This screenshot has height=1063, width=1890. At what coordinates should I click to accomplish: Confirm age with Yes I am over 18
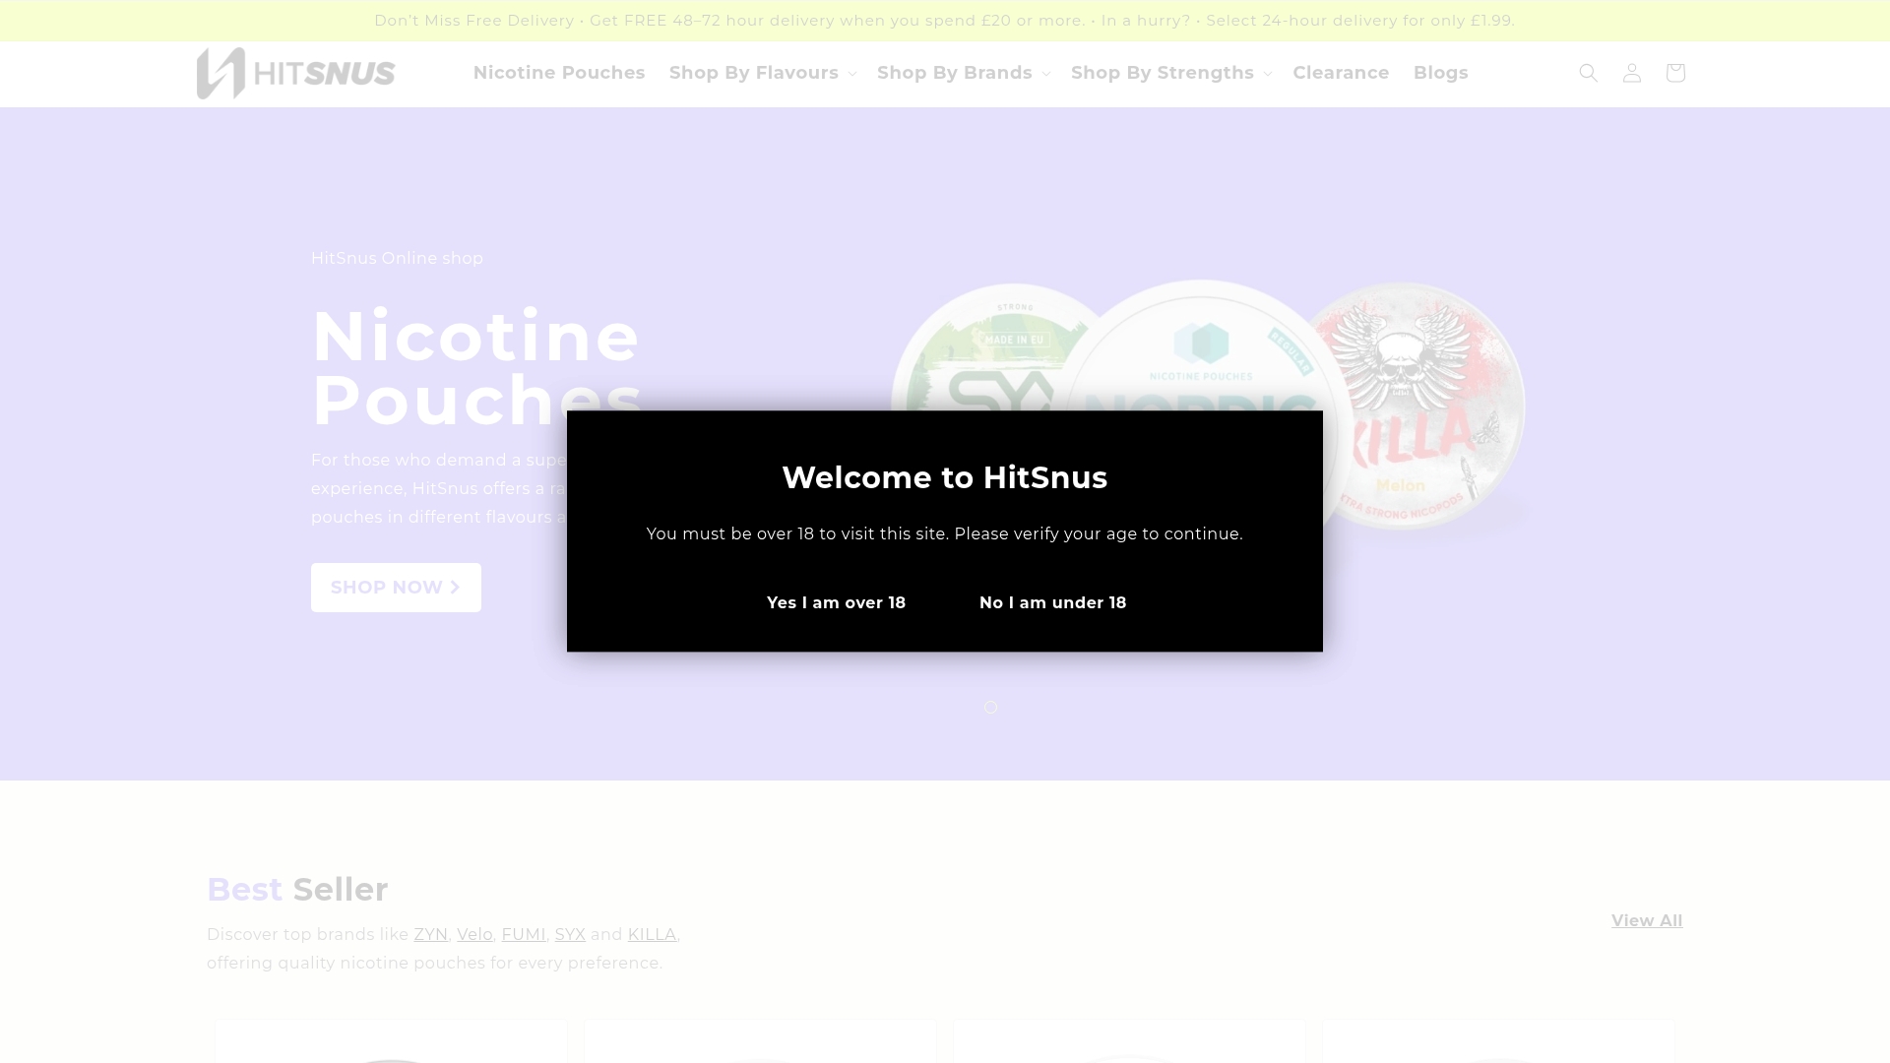pyautogui.click(x=836, y=602)
